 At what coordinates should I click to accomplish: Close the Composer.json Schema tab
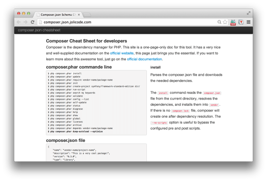point(79,15)
